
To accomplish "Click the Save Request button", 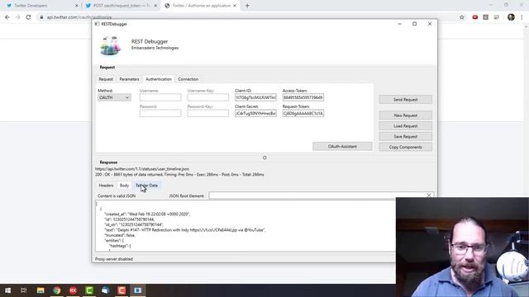I will 406,137.
